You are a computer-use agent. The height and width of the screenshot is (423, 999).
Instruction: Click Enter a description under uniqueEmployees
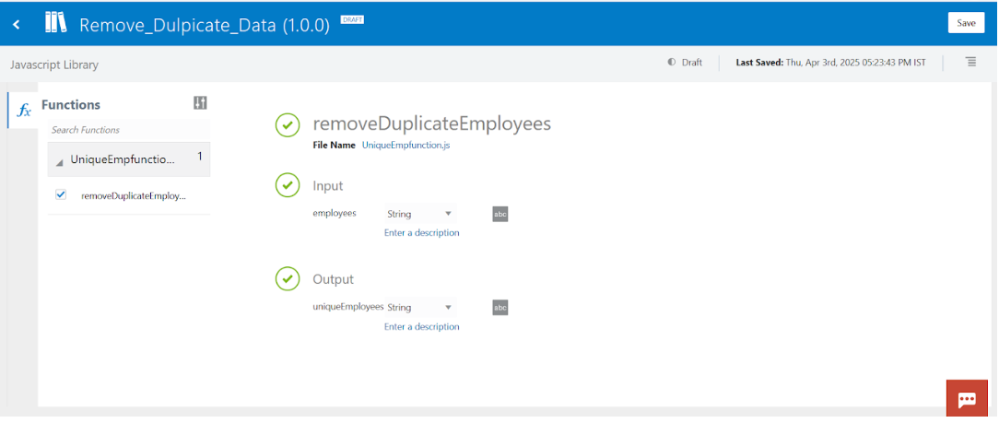pos(421,327)
